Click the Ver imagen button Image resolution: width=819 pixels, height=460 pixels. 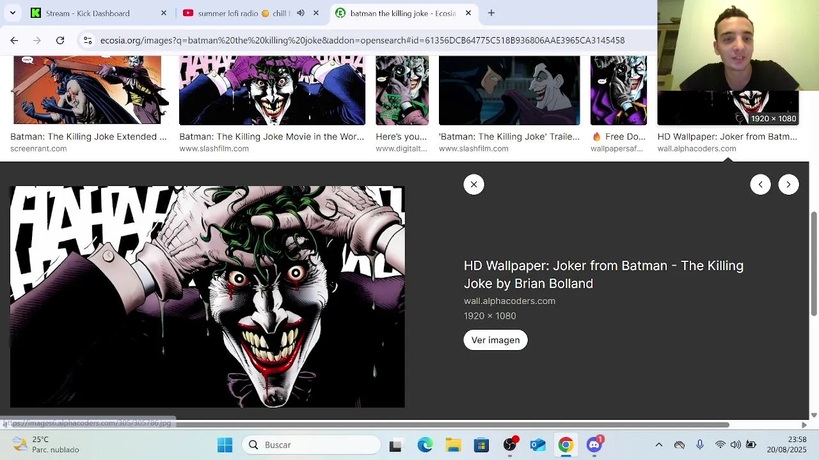click(495, 340)
